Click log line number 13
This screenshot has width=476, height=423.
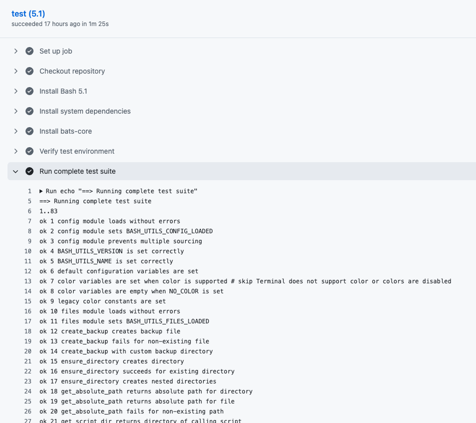coord(28,281)
